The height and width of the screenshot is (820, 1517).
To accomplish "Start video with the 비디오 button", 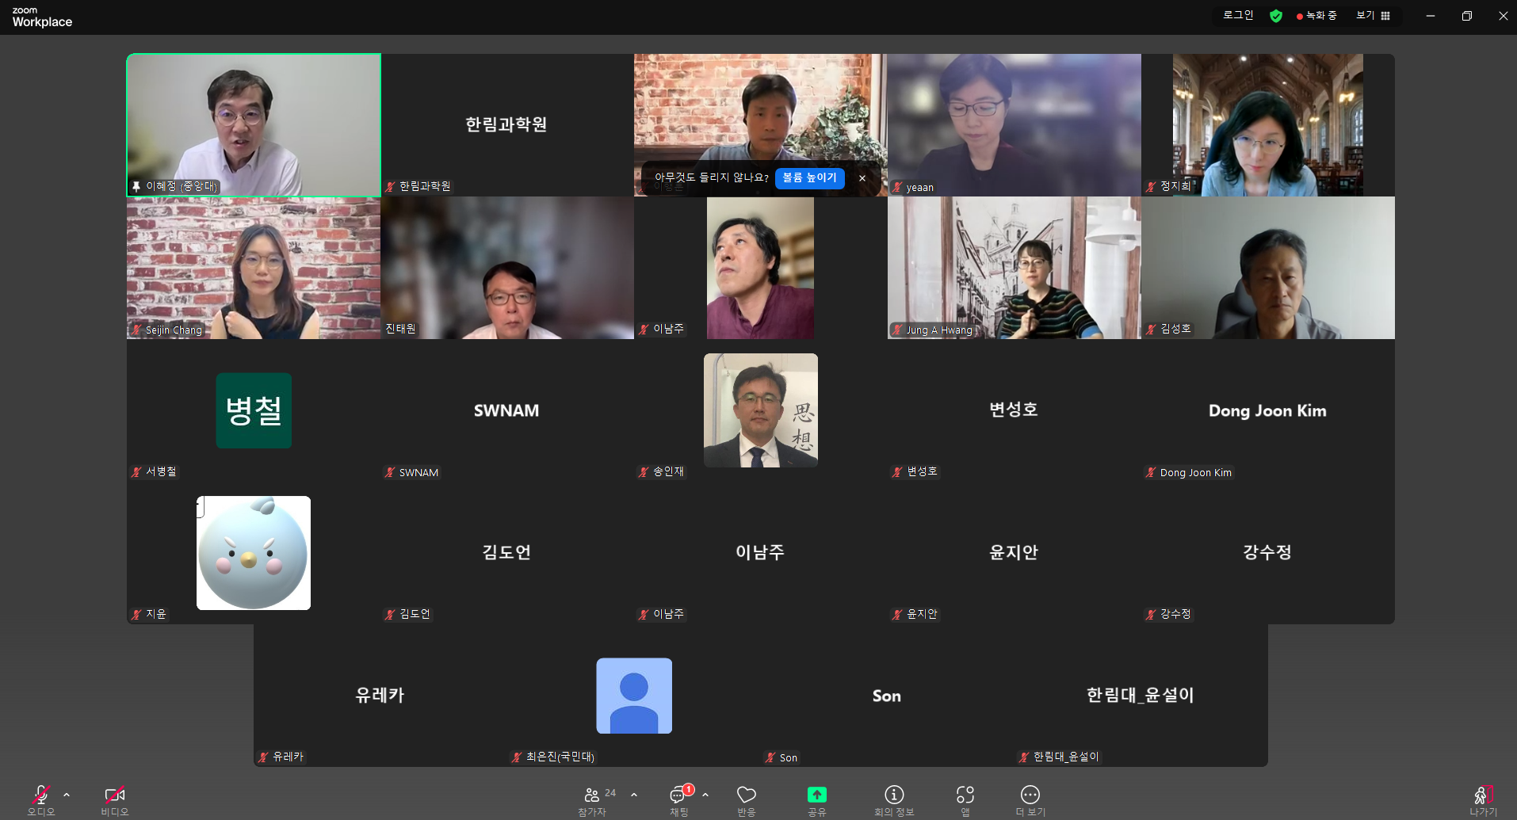I will coord(115,800).
